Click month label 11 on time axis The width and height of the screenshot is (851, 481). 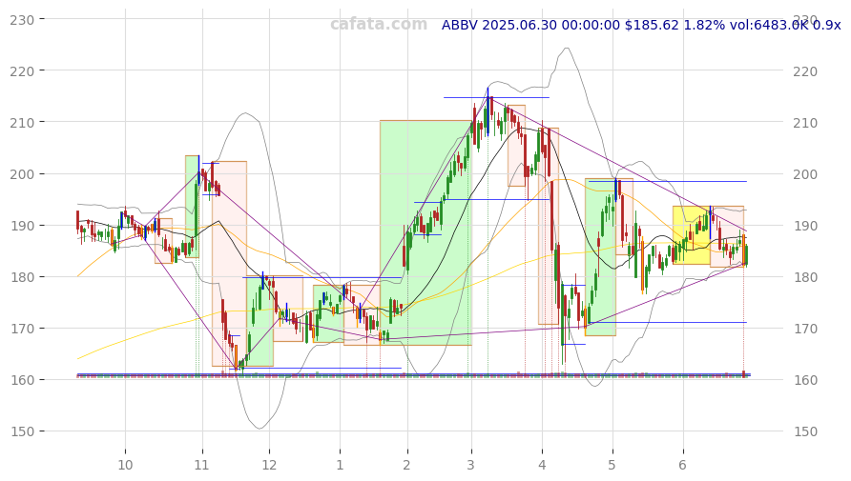[202, 465]
